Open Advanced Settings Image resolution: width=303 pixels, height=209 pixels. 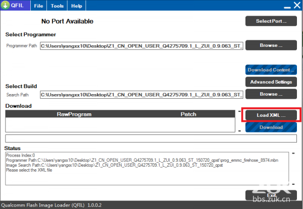click(271, 82)
